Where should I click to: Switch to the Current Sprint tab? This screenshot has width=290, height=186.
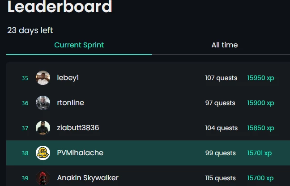(x=79, y=45)
